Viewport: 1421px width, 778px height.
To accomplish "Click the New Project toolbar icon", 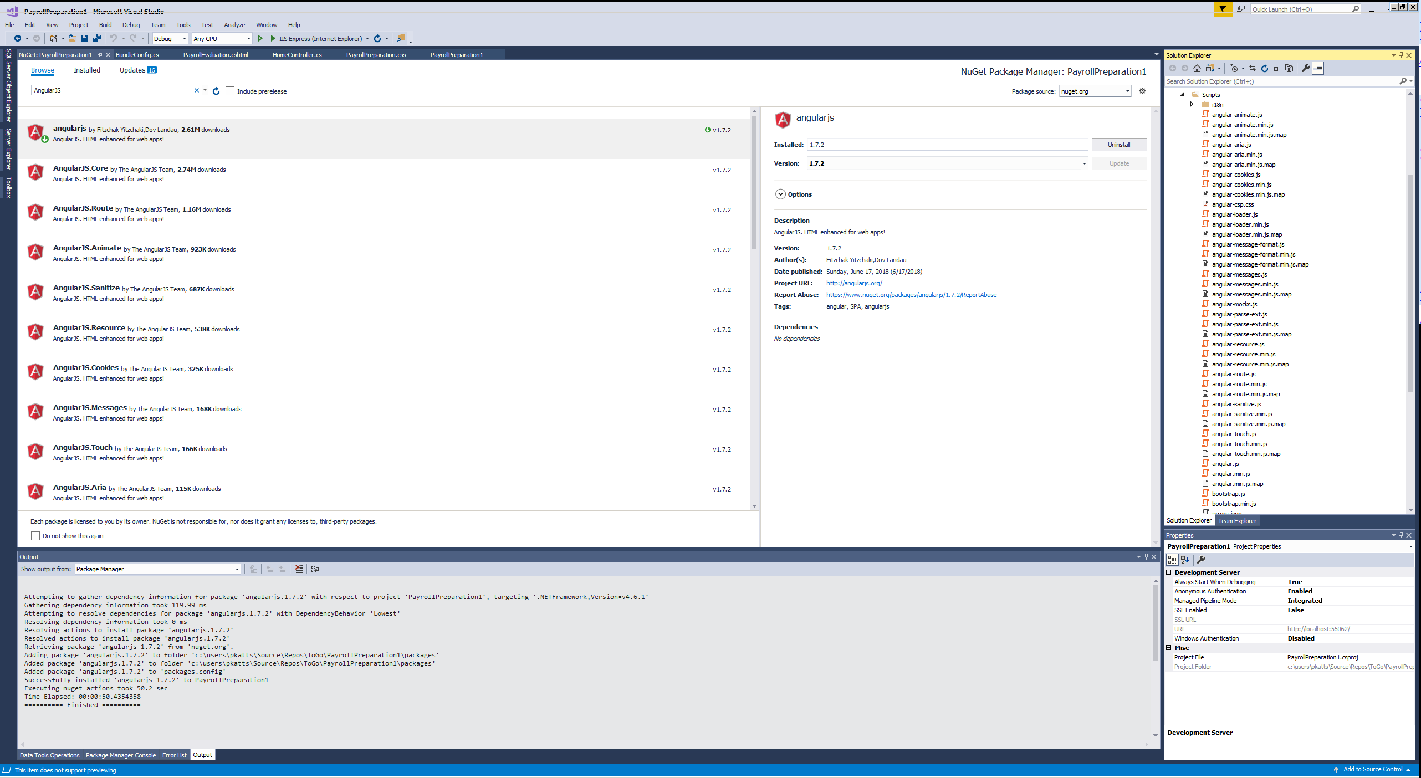I will [x=53, y=38].
